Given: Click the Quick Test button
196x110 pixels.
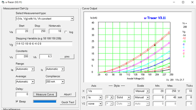Looking at the screenshot, I should coord(68,102).
